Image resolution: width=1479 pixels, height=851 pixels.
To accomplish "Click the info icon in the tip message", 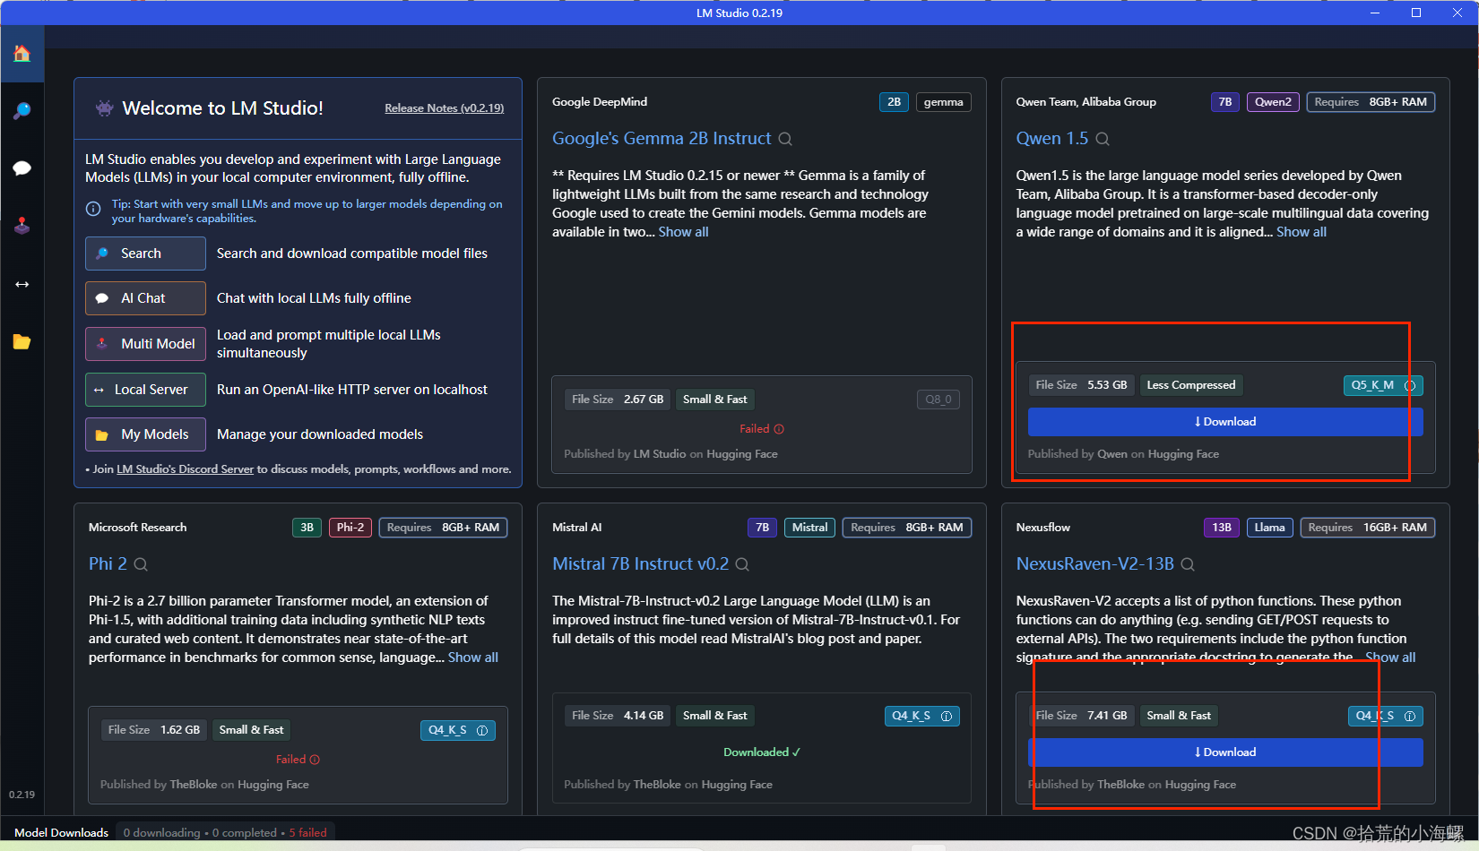I will click(93, 209).
